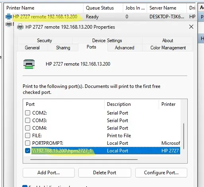
Task: Click the large green printer icon on Ports tab
Action: pyautogui.click(x=29, y=64)
